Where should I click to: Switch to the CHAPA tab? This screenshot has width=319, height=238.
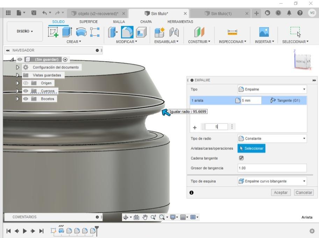click(146, 22)
